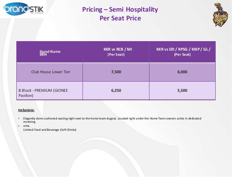Click the second bullet point marker
The image size is (232, 177).
click(x=19, y=126)
